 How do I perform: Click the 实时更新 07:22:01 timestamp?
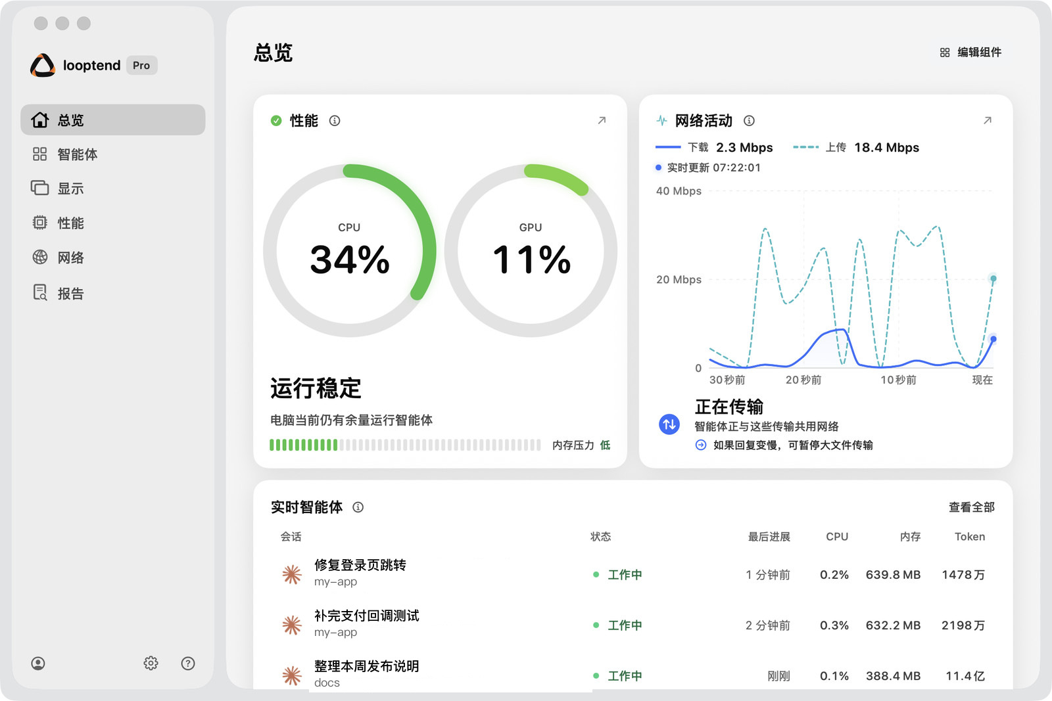point(708,168)
